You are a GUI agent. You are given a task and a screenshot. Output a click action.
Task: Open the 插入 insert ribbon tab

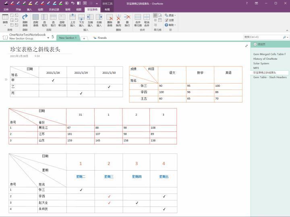pyautogui.click(x=29, y=9)
